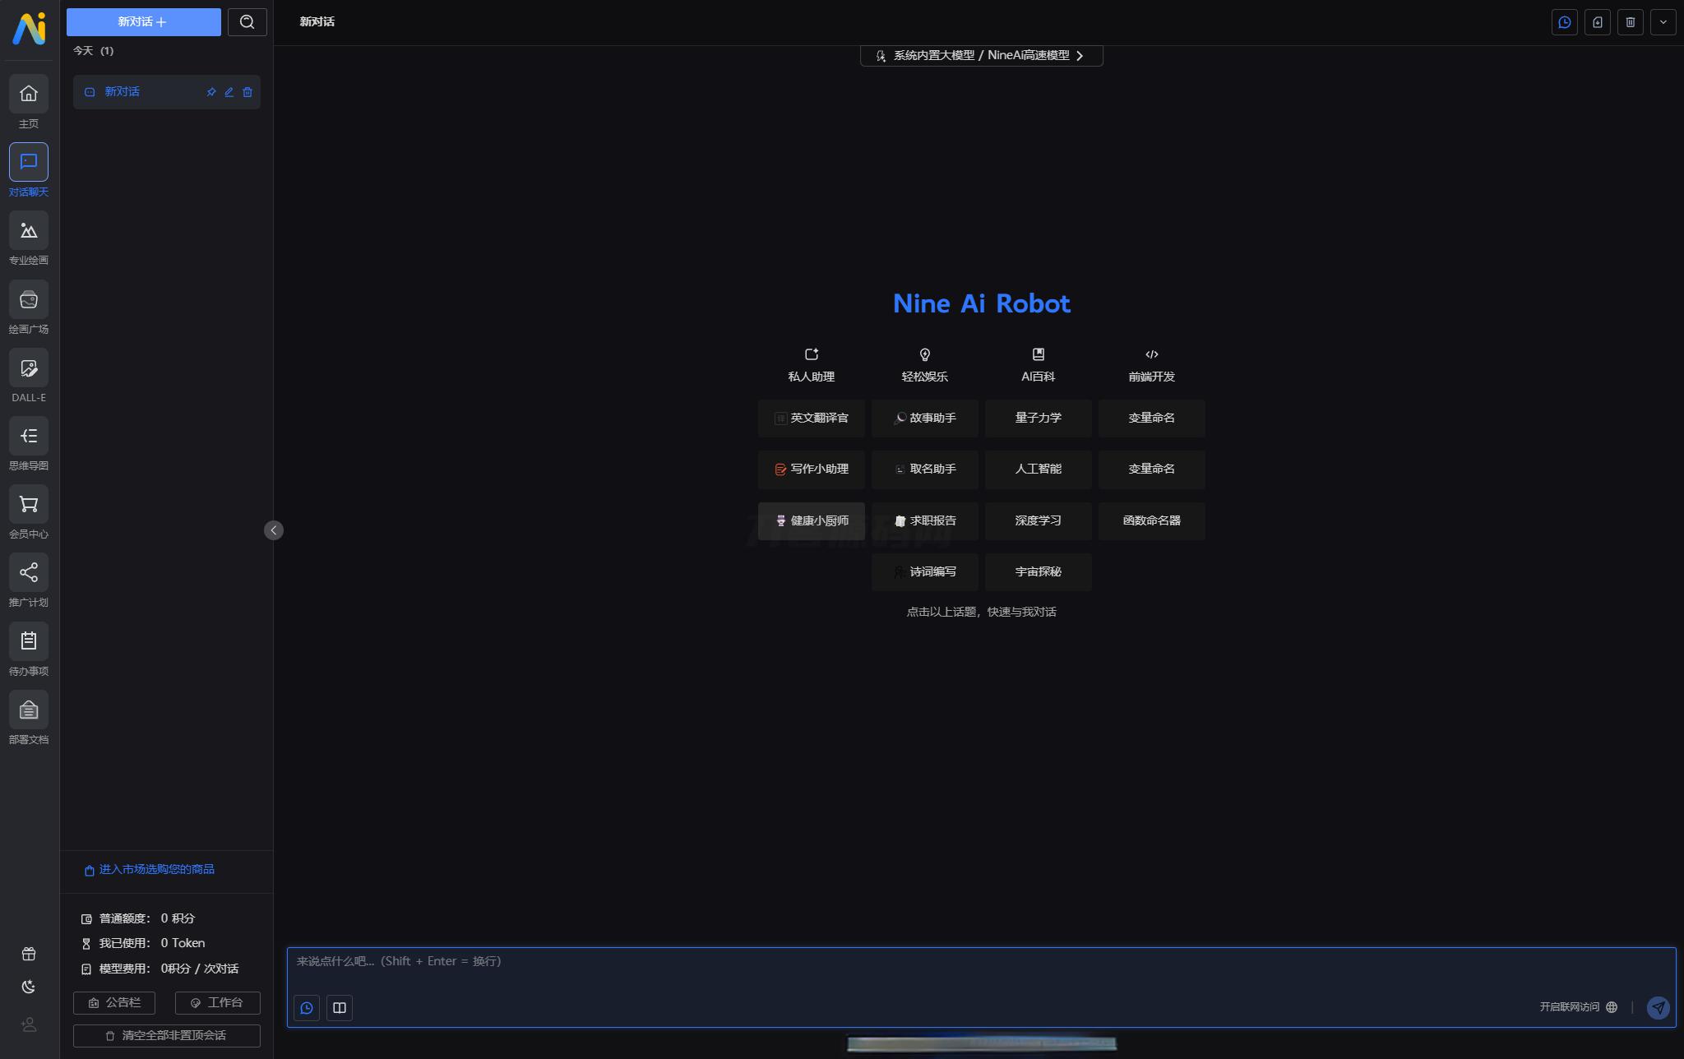Toggle 开启联网访问 web access
The width and height of the screenshot is (1684, 1059).
coord(1579,1007)
